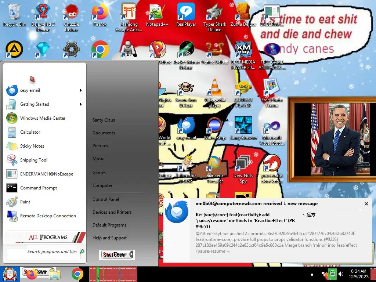Viewport: 376px width, 282px height.
Task: Open Control Panel link
Action: 106,199
